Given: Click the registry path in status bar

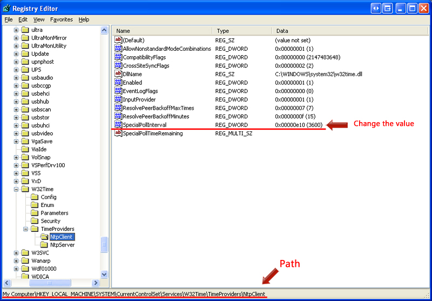Looking at the screenshot, I should point(134,294).
